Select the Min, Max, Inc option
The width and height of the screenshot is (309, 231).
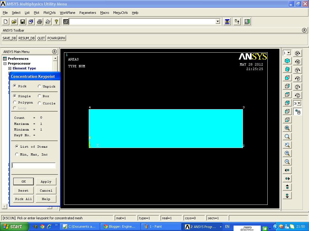17,154
